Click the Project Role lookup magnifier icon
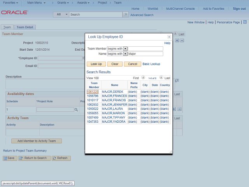Viewport: 249px width, 187px height. (x=76, y=110)
